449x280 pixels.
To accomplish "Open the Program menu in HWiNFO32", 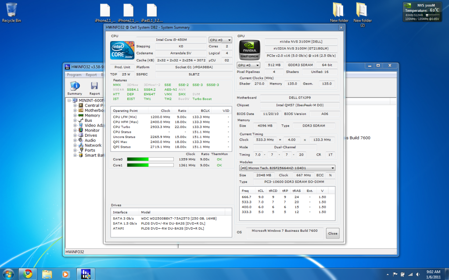I will point(74,74).
